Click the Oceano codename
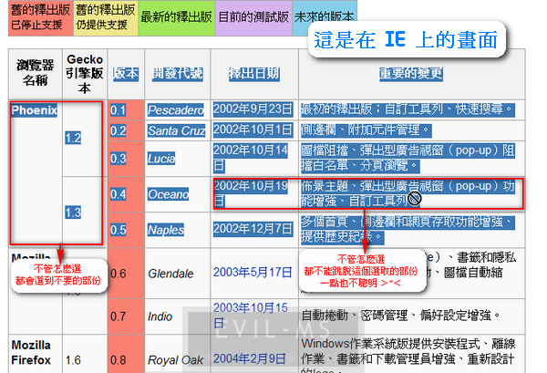 [168, 194]
